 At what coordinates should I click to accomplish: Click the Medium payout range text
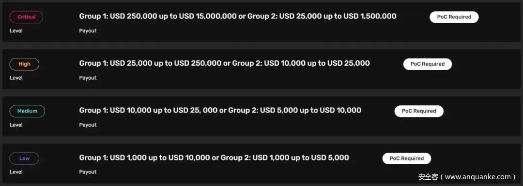pos(220,110)
